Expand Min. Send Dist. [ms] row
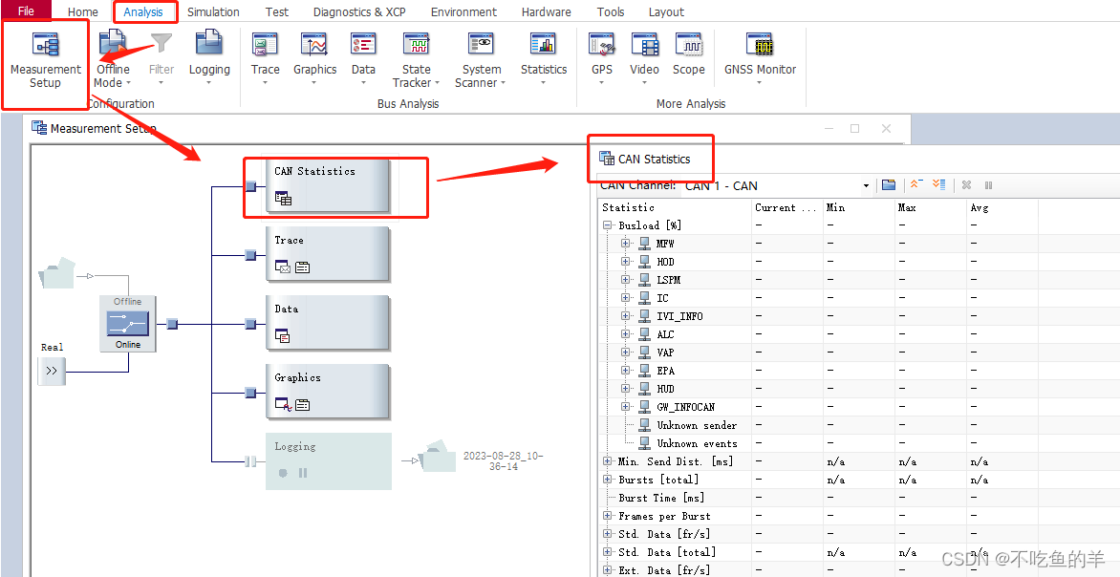 [608, 461]
